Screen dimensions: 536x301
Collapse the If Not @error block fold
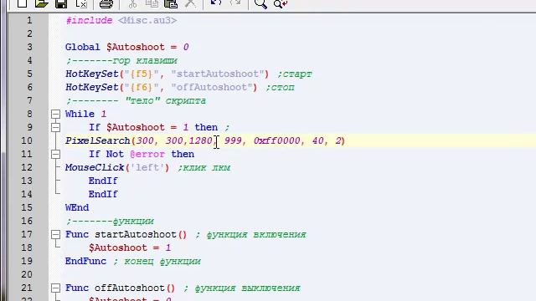click(x=56, y=154)
